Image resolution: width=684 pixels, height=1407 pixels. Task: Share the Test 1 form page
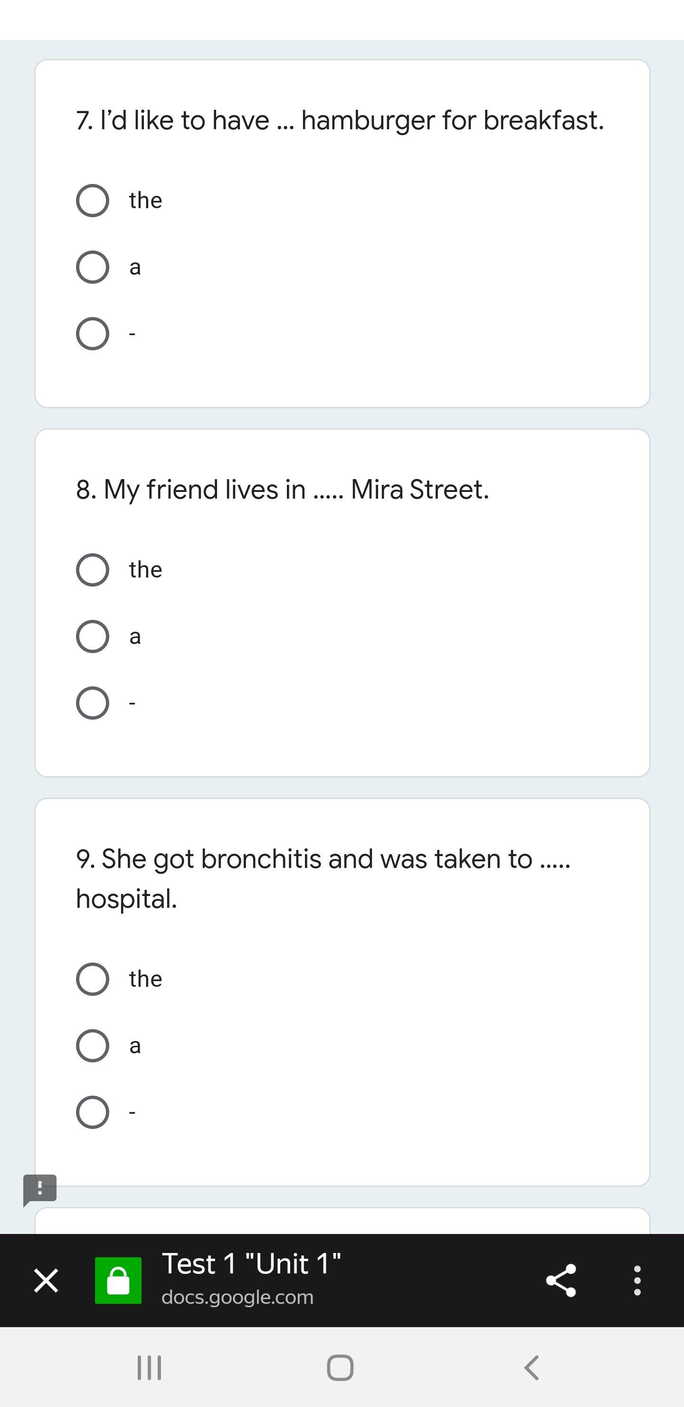pos(560,1280)
